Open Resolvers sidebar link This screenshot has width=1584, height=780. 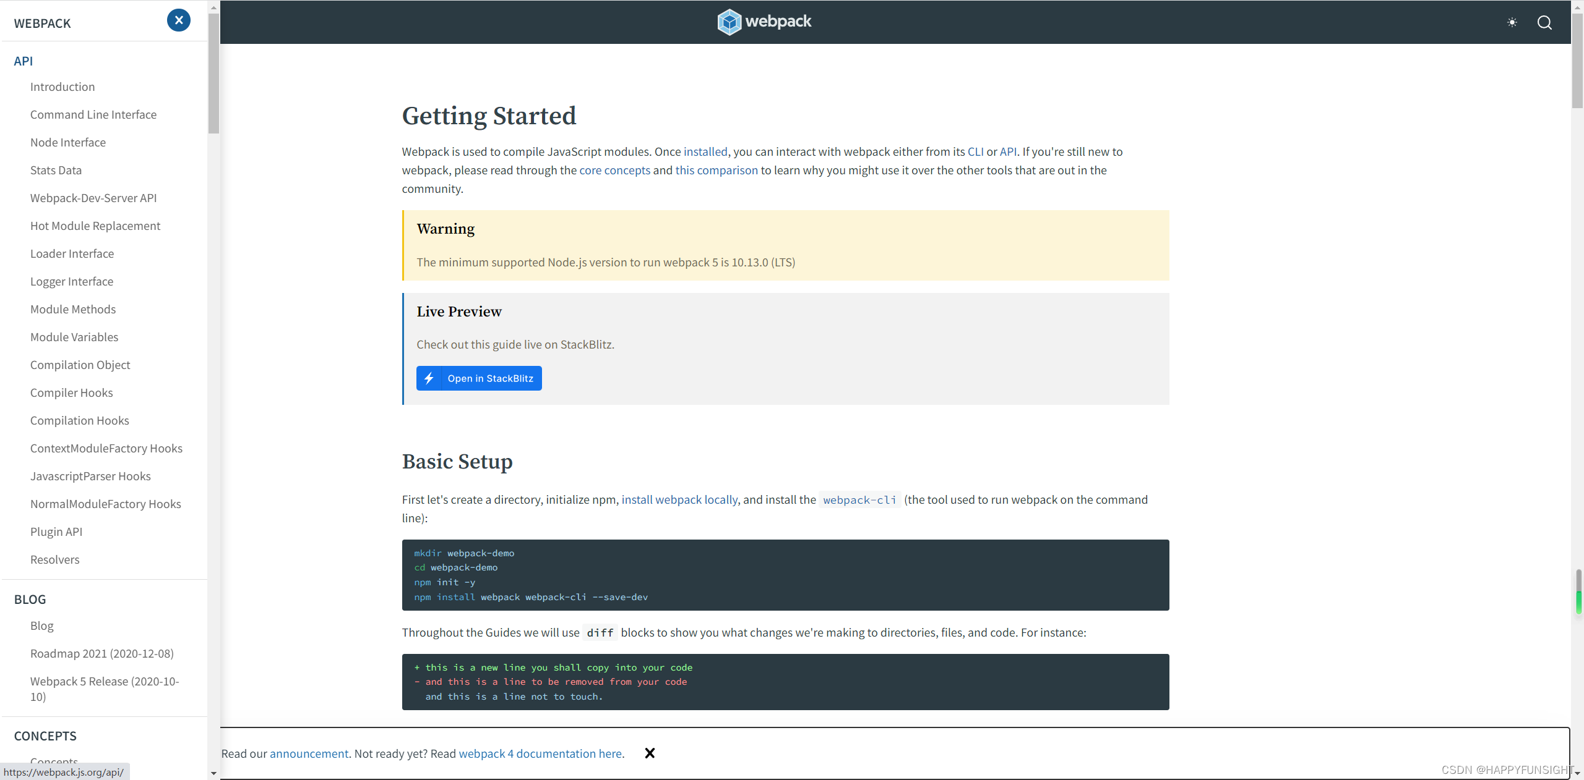[x=55, y=559]
